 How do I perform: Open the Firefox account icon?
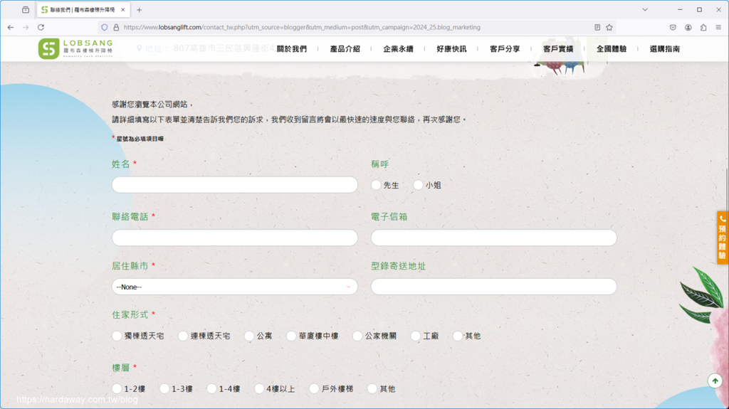[688, 28]
